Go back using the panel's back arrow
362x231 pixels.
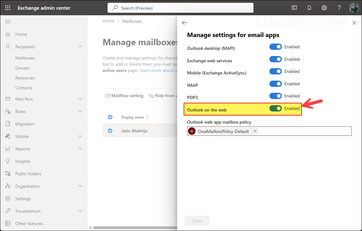[x=185, y=22]
